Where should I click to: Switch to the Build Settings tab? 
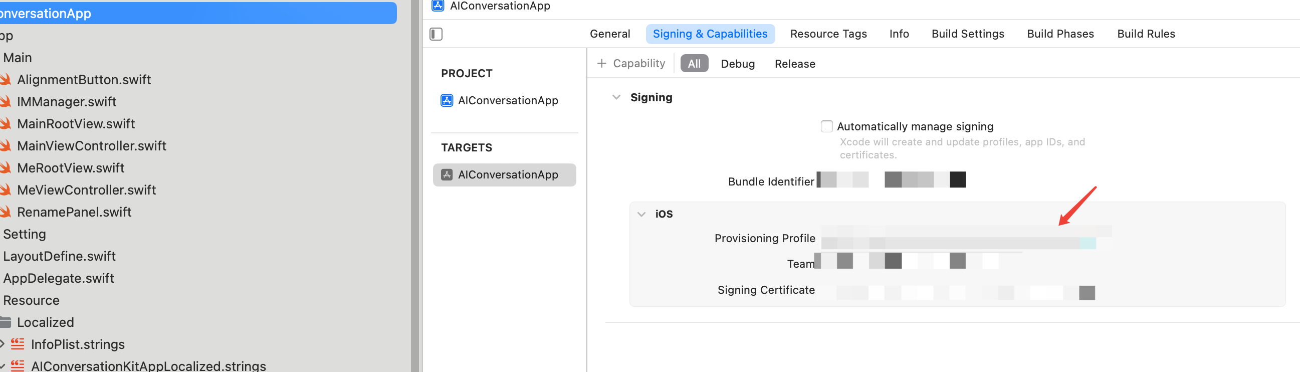click(967, 34)
